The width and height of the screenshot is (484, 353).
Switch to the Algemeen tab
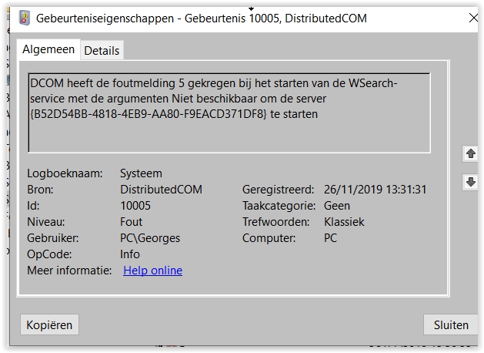tap(48, 49)
